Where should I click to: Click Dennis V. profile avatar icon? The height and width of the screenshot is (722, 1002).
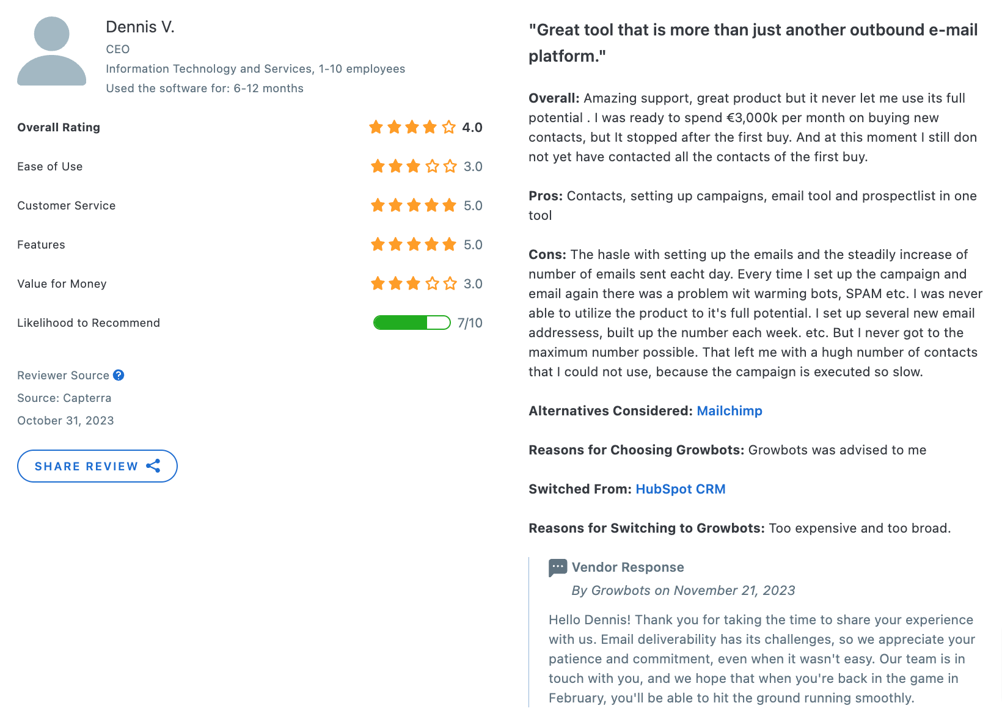pyautogui.click(x=51, y=51)
